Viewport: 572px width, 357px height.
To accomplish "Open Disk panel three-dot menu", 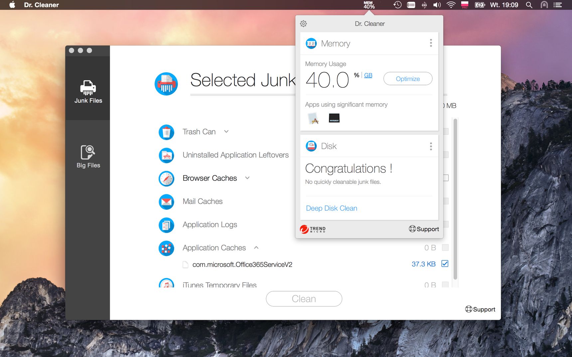I will (431, 146).
